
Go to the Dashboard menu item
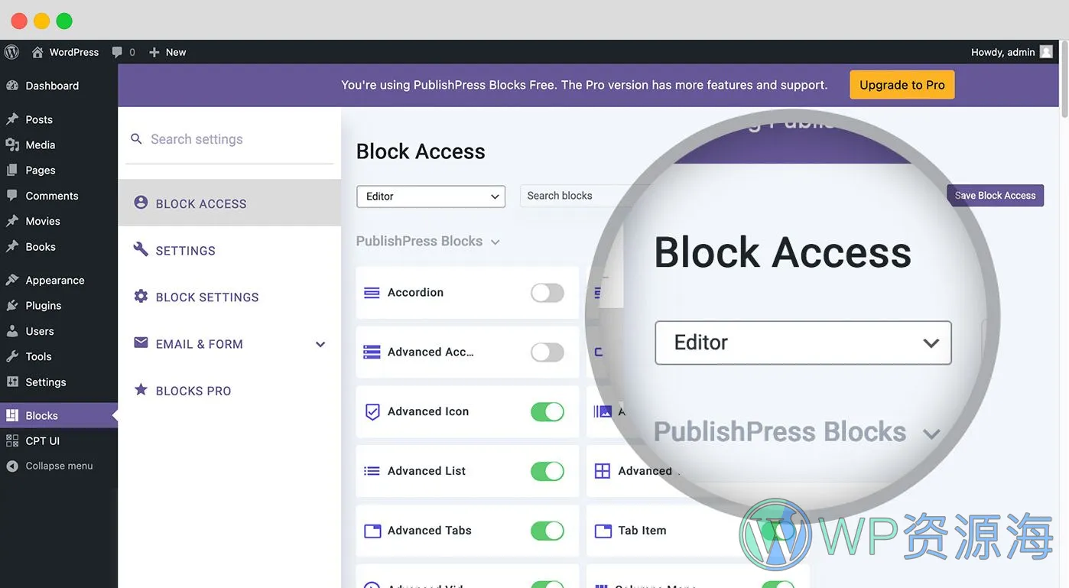tap(59, 86)
